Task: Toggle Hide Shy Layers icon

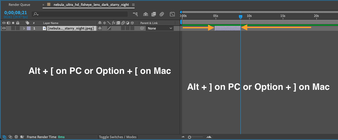Action: pyautogui.click(x=146, y=14)
